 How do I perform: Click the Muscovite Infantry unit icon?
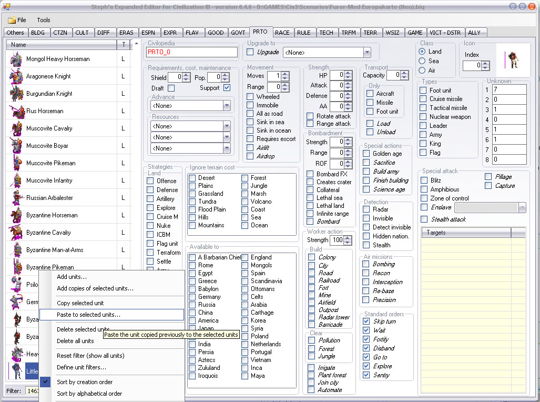click(15, 180)
